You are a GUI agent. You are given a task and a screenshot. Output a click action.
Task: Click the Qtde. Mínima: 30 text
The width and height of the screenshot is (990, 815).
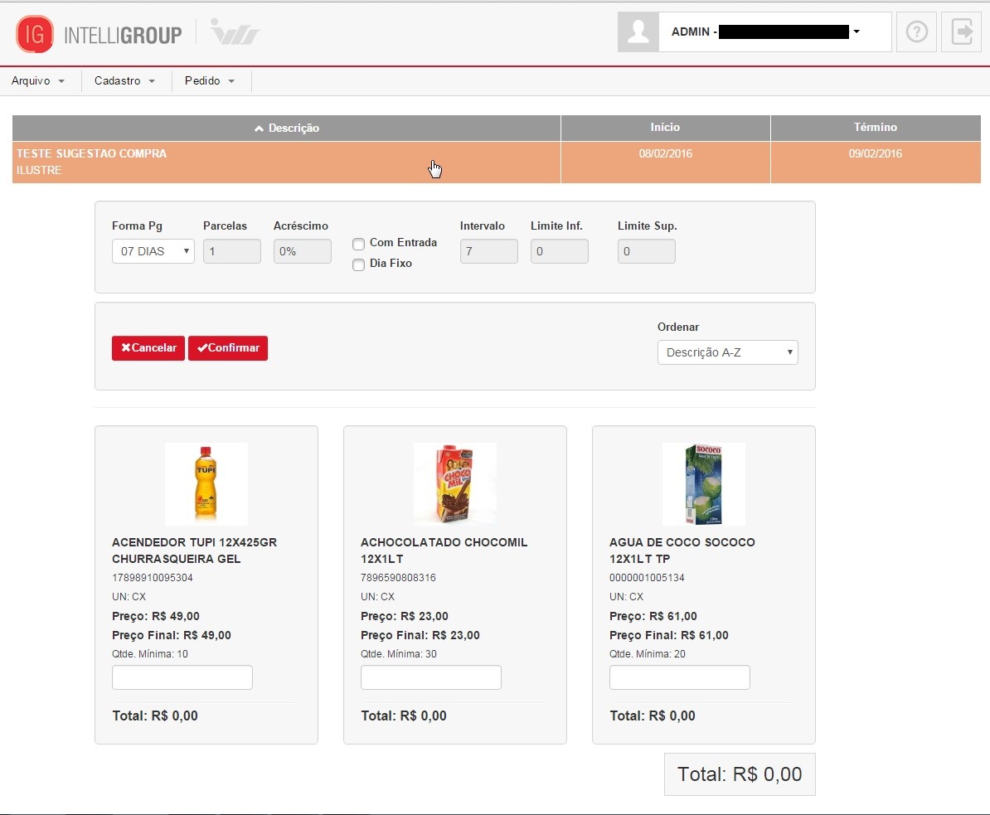(399, 654)
